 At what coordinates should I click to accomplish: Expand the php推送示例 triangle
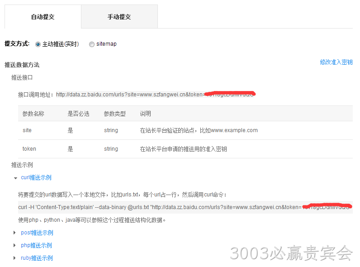pos(14,245)
